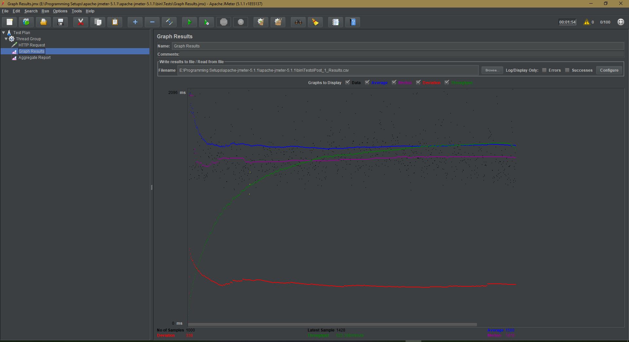The image size is (629, 342).
Task: Click the elapsed time 00:01:54 display
Action: [x=567, y=22]
